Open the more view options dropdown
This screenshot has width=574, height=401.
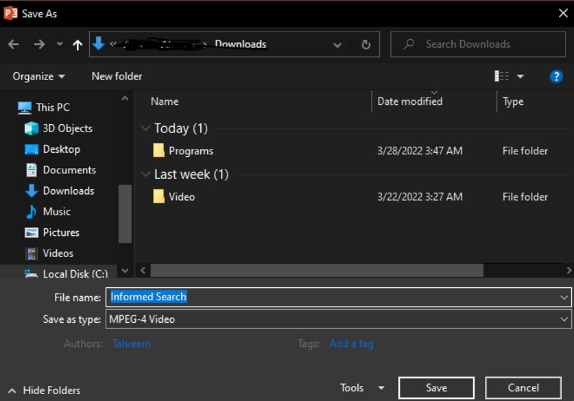coord(521,77)
